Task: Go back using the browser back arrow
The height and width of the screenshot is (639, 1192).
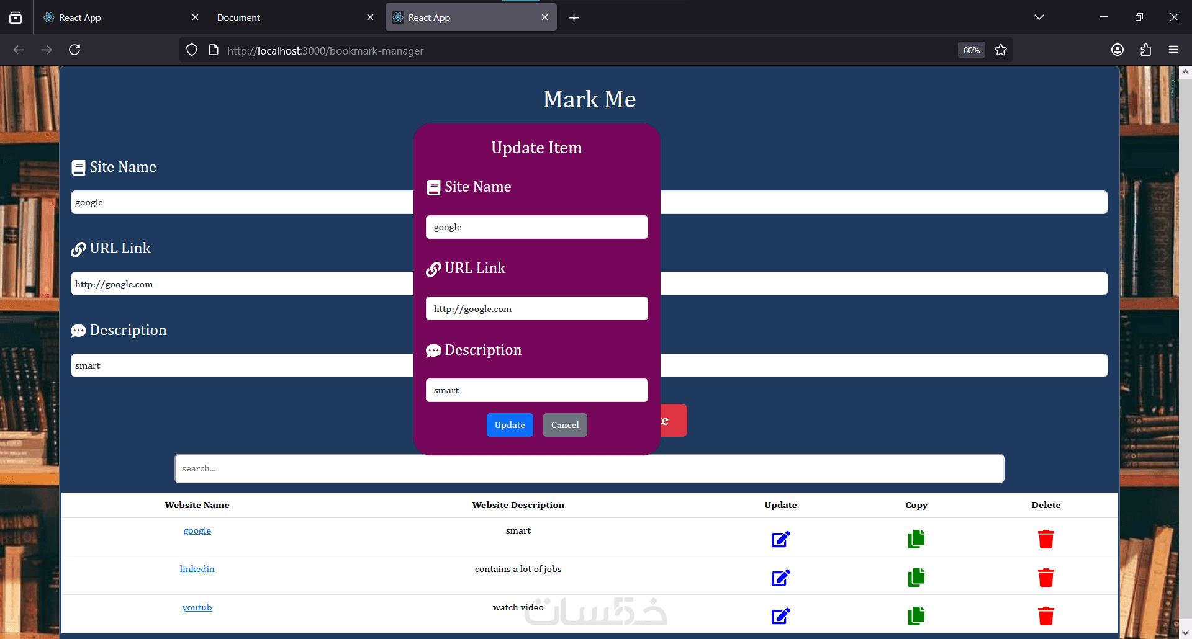Action: point(19,50)
